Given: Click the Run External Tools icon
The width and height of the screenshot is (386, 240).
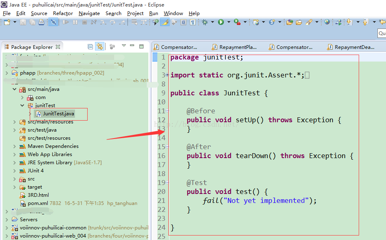Looking at the screenshot, I should (x=237, y=22).
